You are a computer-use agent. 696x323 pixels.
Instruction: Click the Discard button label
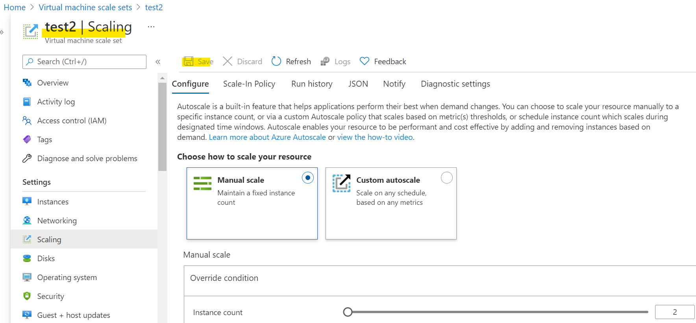[x=250, y=61]
